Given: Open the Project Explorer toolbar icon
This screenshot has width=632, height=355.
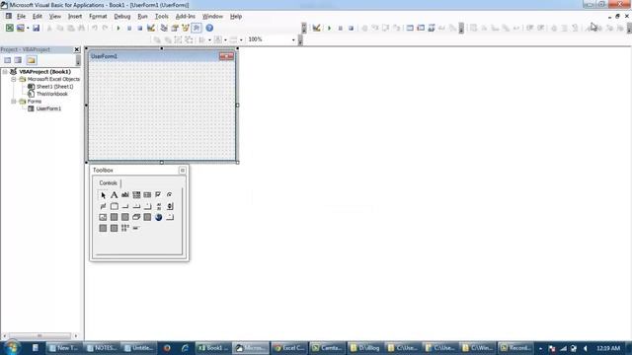Looking at the screenshot, I should pyautogui.click(x=164, y=28).
